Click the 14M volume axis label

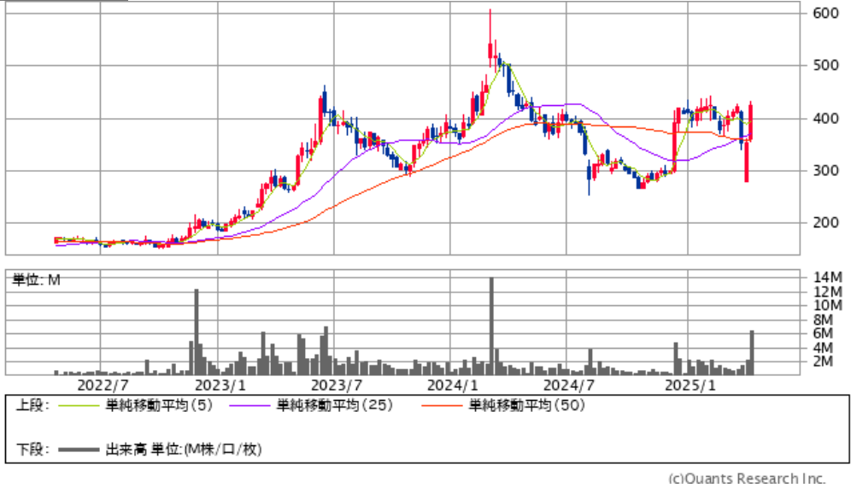point(829,277)
